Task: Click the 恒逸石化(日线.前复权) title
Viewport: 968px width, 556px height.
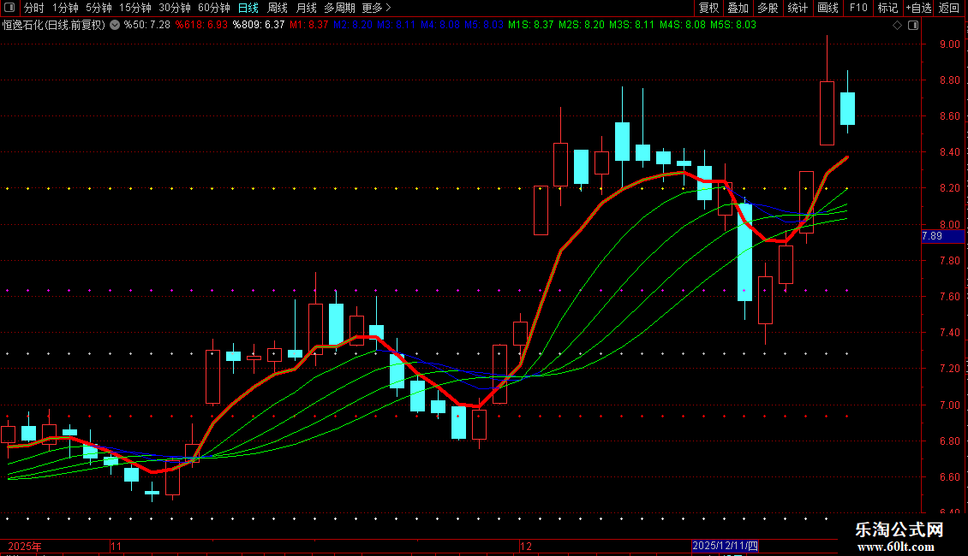Action: 54,26
